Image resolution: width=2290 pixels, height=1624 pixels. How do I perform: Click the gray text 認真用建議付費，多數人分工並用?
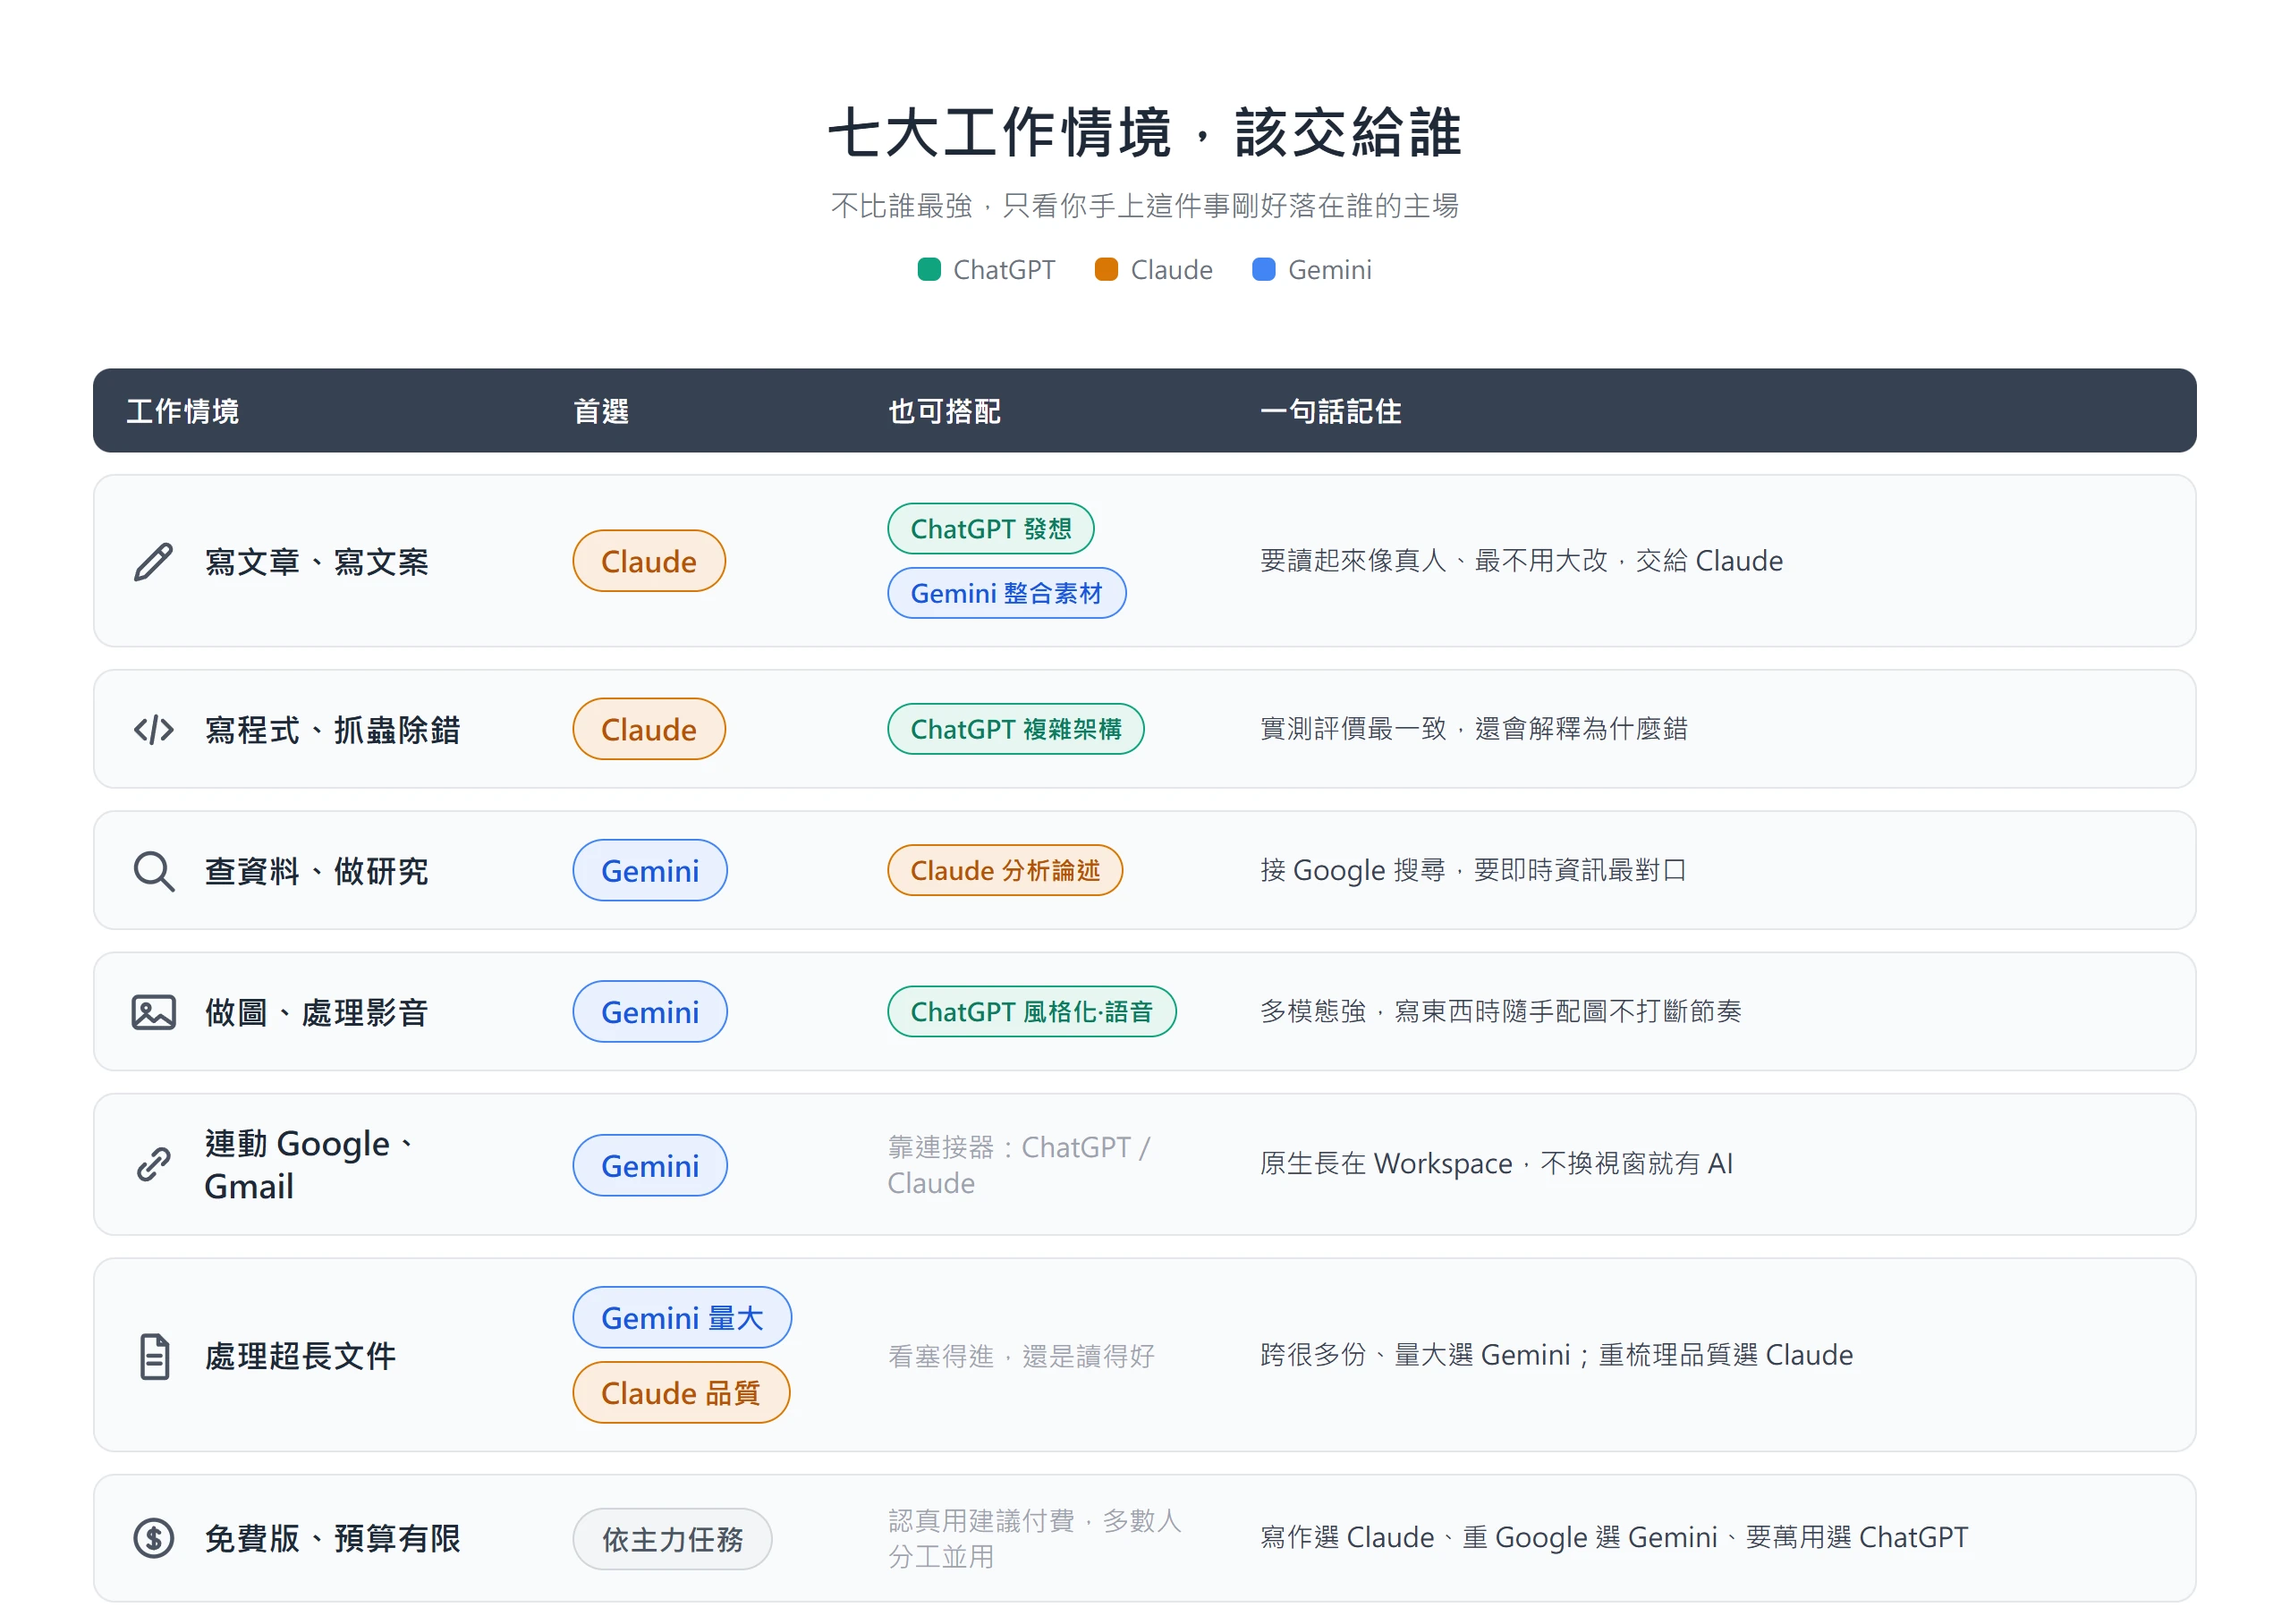(x=1035, y=1539)
